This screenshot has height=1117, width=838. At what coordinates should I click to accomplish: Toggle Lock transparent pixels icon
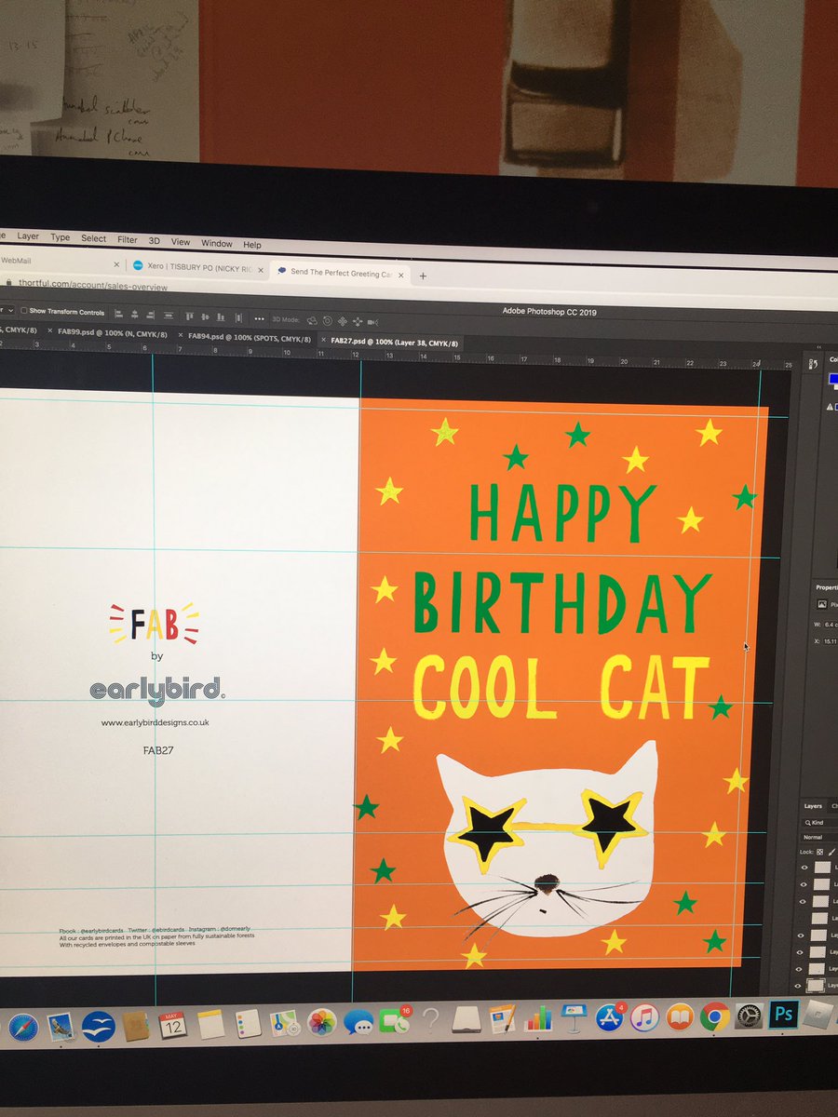click(x=819, y=852)
